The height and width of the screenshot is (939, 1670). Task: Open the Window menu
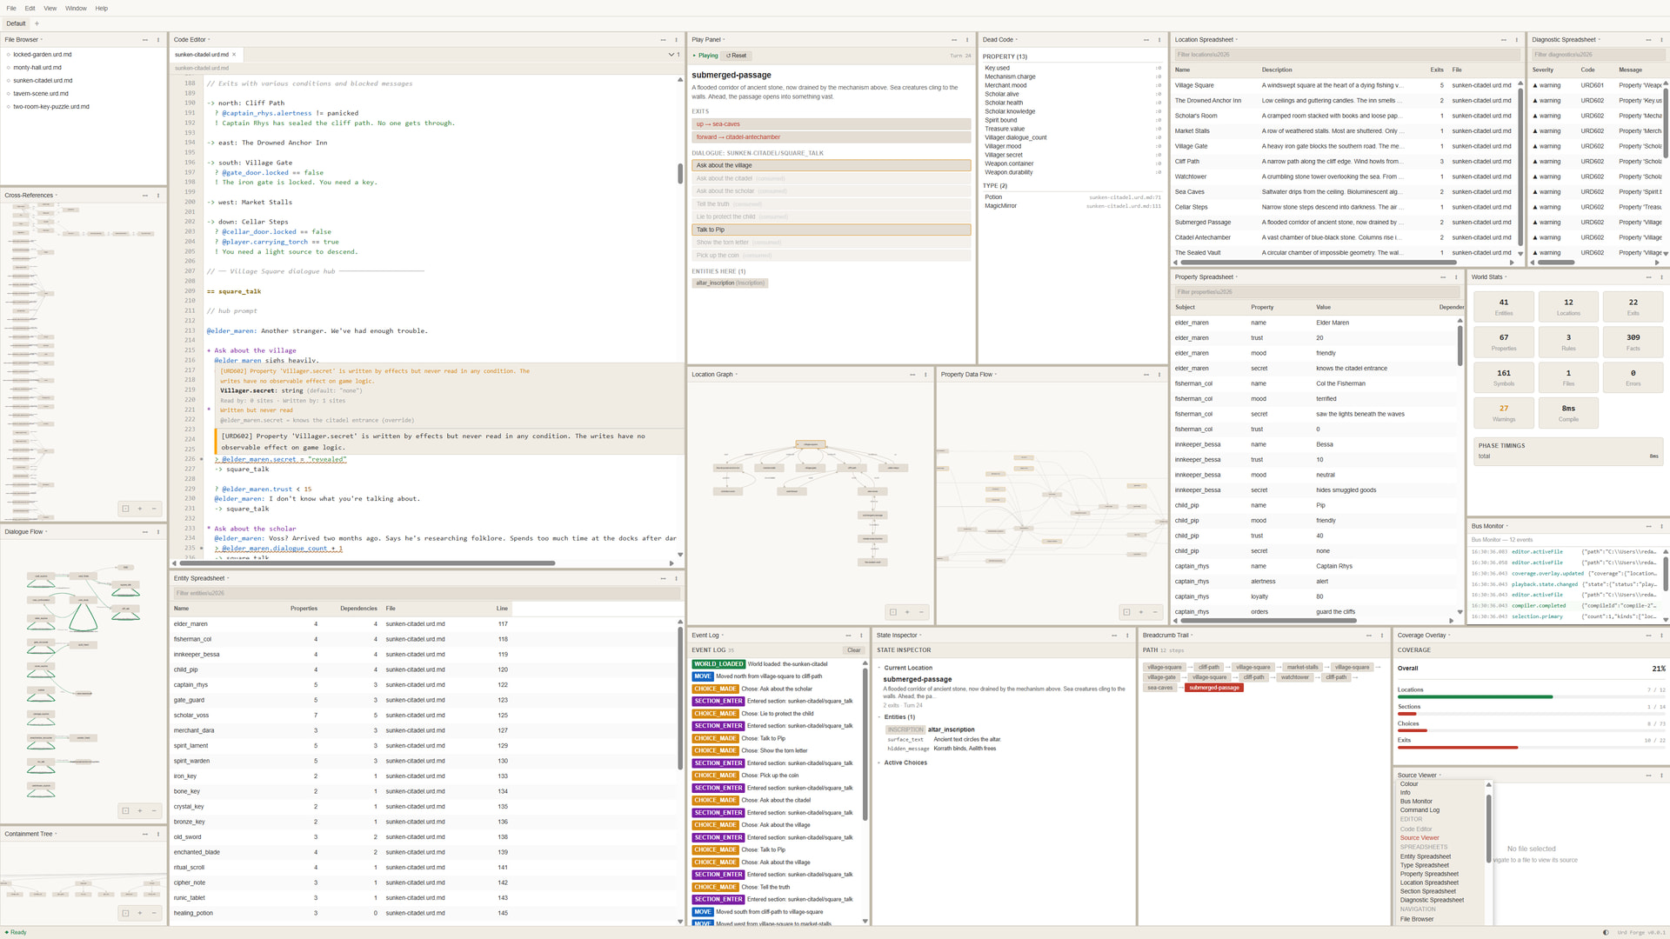tap(76, 8)
